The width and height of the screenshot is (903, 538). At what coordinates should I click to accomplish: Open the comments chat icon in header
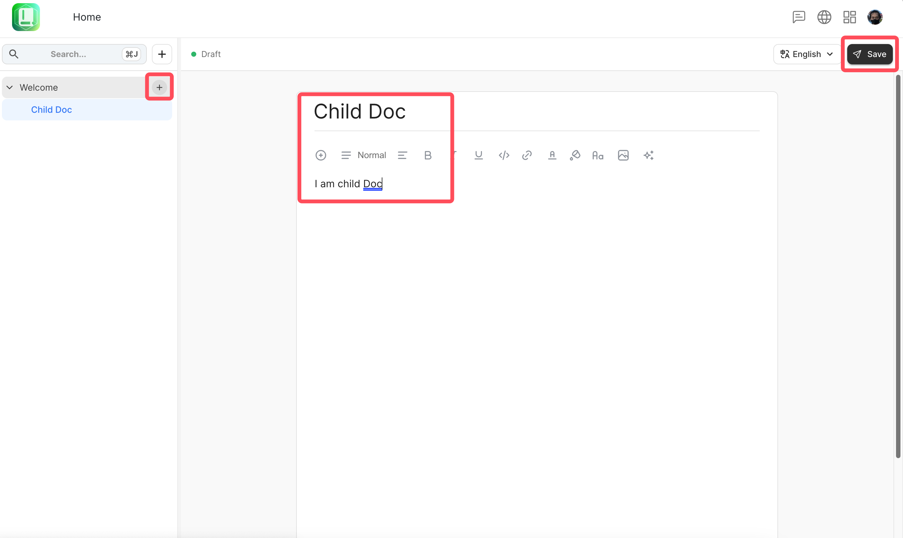tap(798, 17)
